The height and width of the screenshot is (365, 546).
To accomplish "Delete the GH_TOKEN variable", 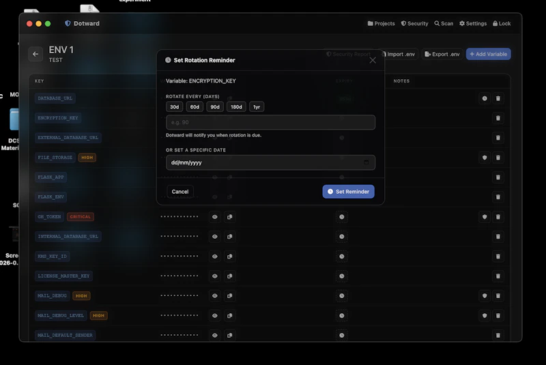I will coord(498,217).
